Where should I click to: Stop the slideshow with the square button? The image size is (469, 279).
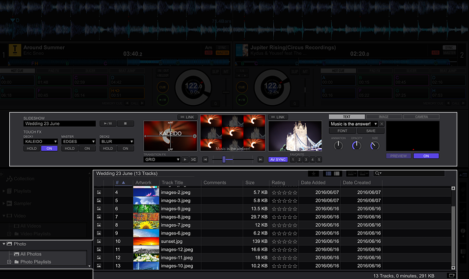125,123
